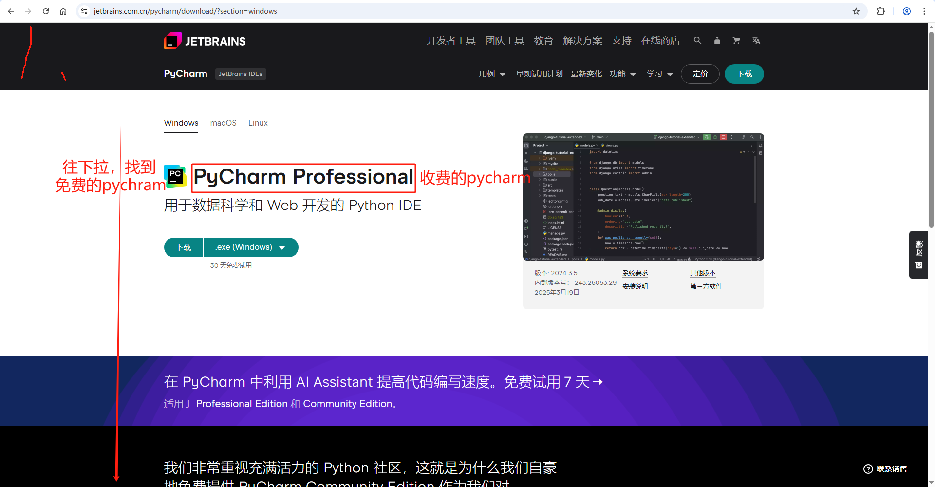The image size is (935, 487).
Task: Open 解决方案 menu
Action: pos(582,40)
